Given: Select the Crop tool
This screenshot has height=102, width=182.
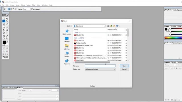Looking at the screenshot, I should coord(4,36).
